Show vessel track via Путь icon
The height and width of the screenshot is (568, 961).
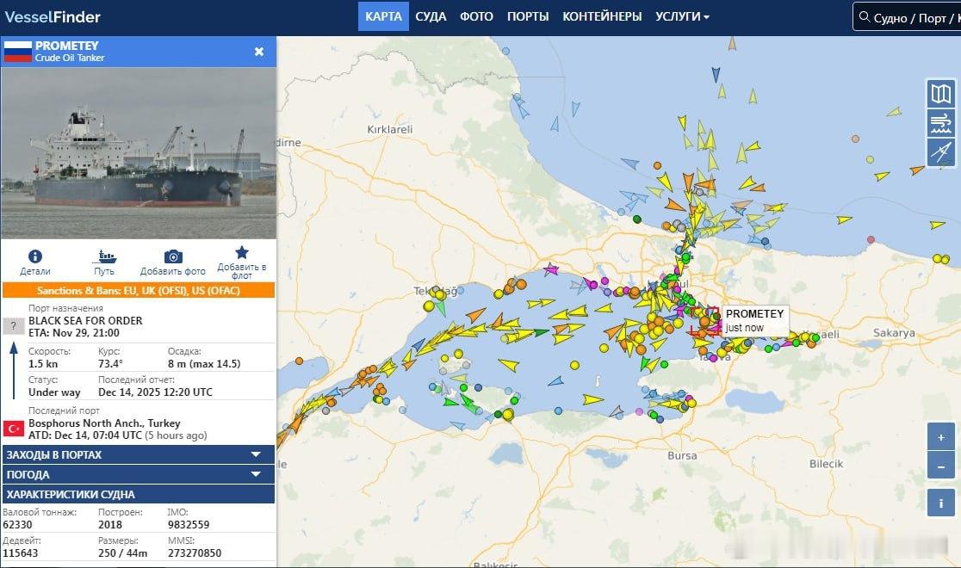(x=105, y=256)
